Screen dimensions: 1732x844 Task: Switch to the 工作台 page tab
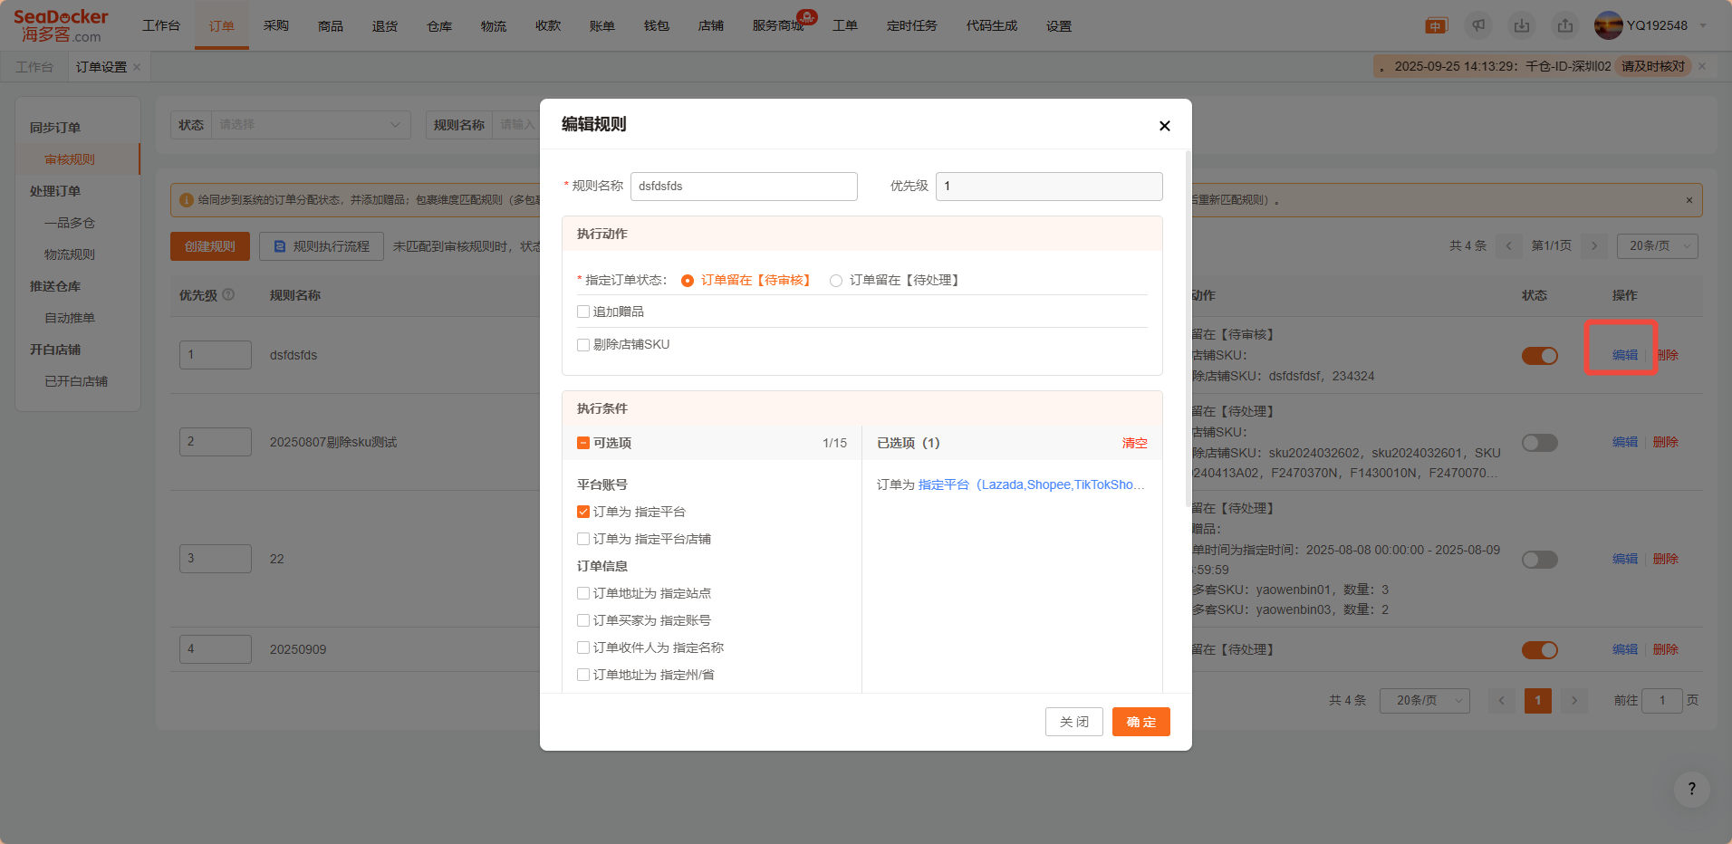pos(34,67)
